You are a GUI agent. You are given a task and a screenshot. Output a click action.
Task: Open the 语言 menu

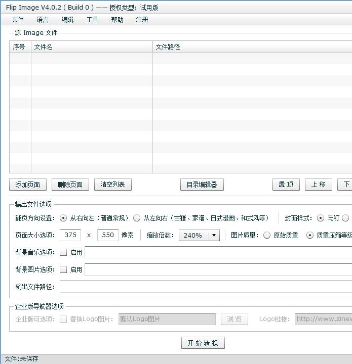click(x=43, y=20)
